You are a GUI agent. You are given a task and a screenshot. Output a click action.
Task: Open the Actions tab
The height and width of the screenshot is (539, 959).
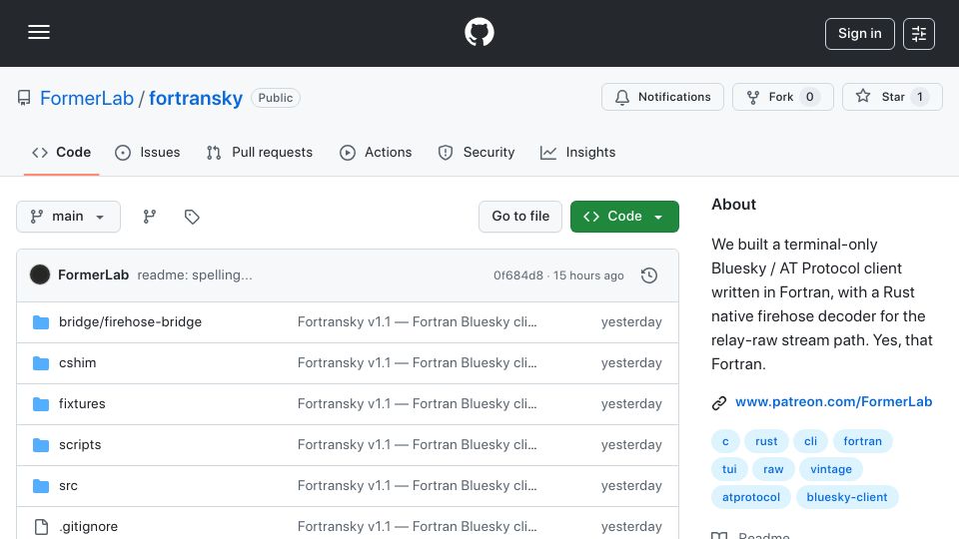[x=376, y=152]
